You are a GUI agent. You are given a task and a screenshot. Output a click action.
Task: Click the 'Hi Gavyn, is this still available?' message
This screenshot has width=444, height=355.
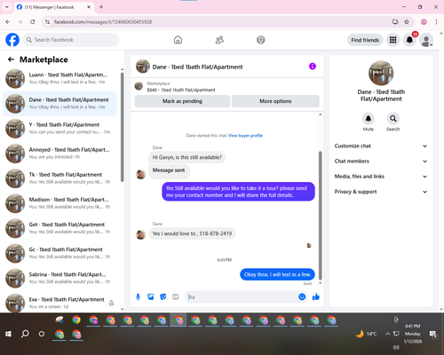[x=186, y=157]
